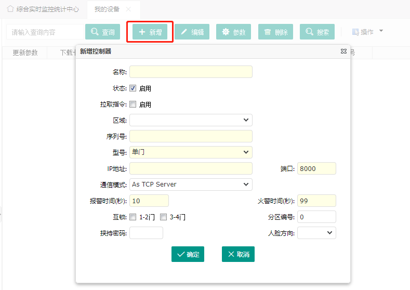
Task: Enable the 拉取指令 checkbox
Action: [133, 104]
